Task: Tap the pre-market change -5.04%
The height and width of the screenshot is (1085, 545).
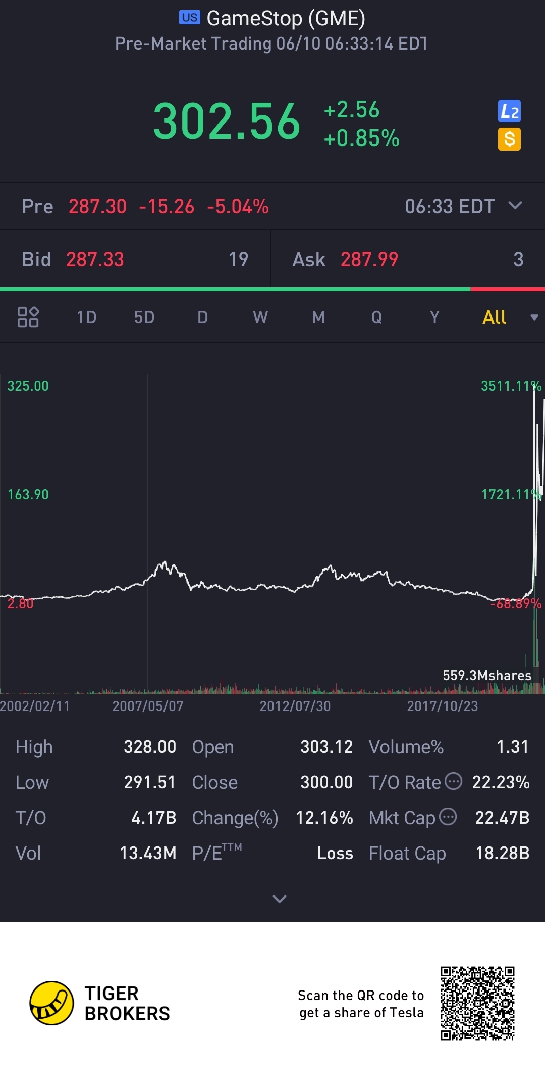Action: tap(238, 206)
